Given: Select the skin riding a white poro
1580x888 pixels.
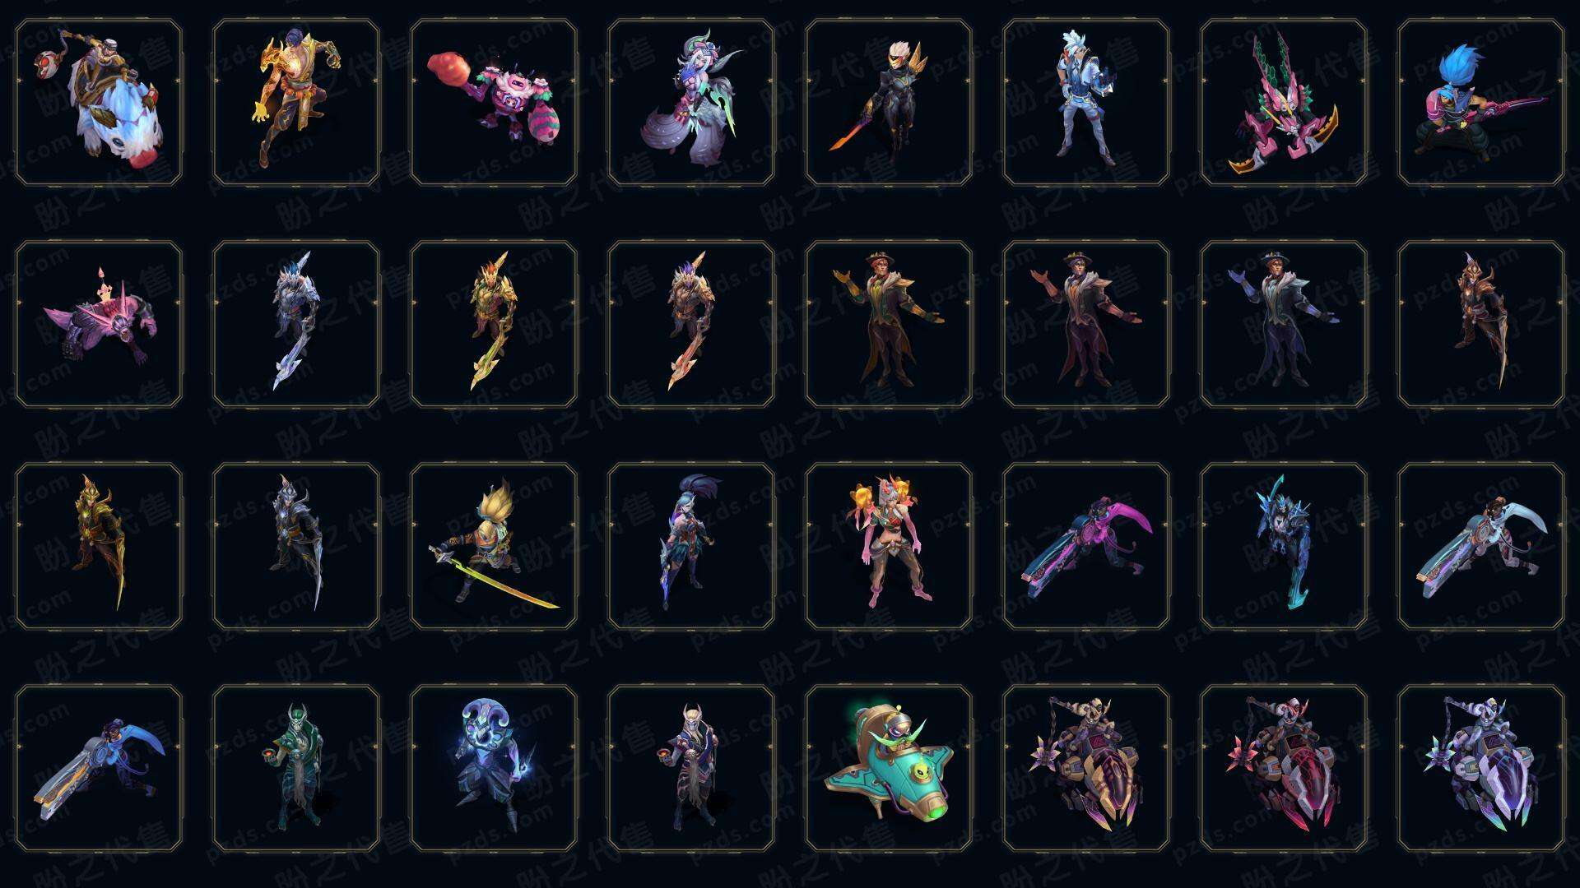Looking at the screenshot, I should point(99,103).
